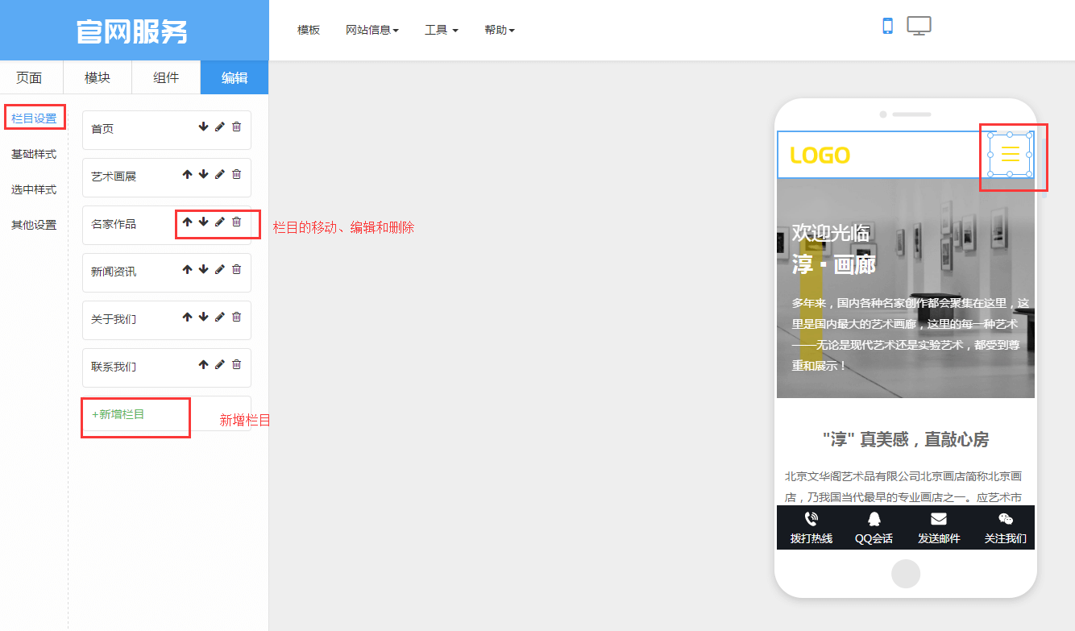Image resolution: width=1075 pixels, height=631 pixels.
Task: Delete the 关于我们 column
Action: pyautogui.click(x=236, y=317)
